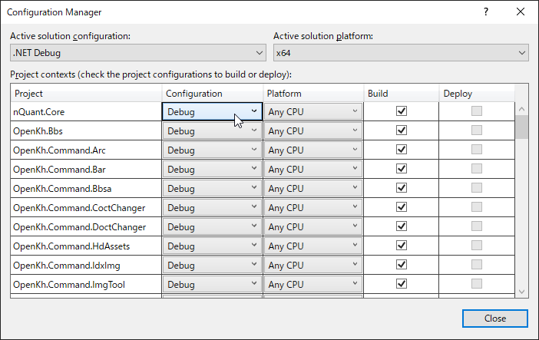This screenshot has width=539, height=340.
Task: Click Deploy checkbox for OpenKh.Command.Bar
Action: click(x=477, y=169)
